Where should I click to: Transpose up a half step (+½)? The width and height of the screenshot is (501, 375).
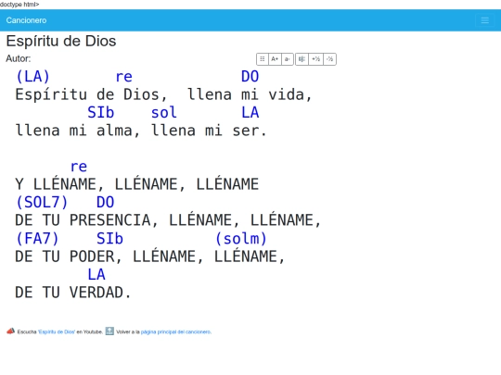(315, 59)
